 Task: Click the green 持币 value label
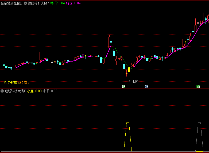[57, 3]
